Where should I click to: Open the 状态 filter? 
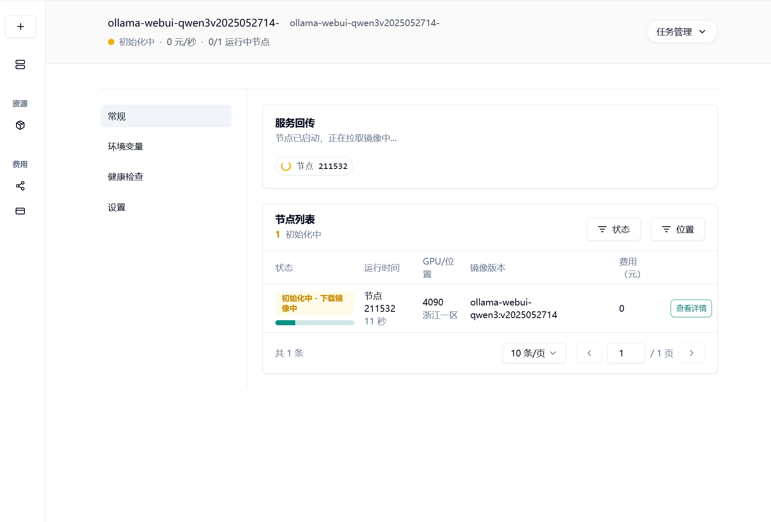click(613, 229)
